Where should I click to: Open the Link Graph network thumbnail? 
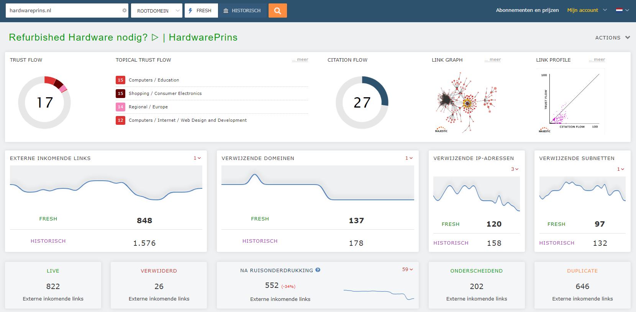point(466,102)
